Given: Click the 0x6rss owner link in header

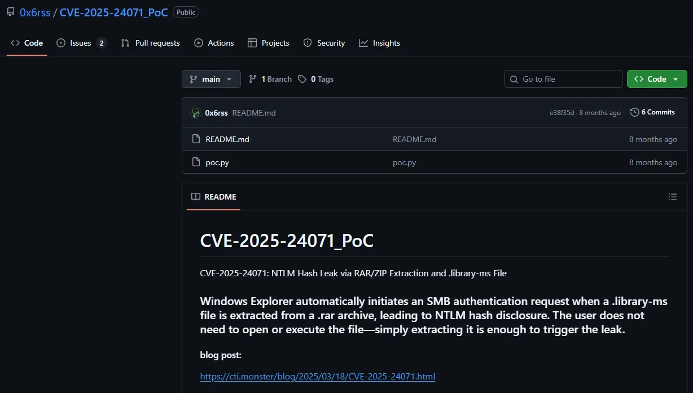Looking at the screenshot, I should 35,12.
